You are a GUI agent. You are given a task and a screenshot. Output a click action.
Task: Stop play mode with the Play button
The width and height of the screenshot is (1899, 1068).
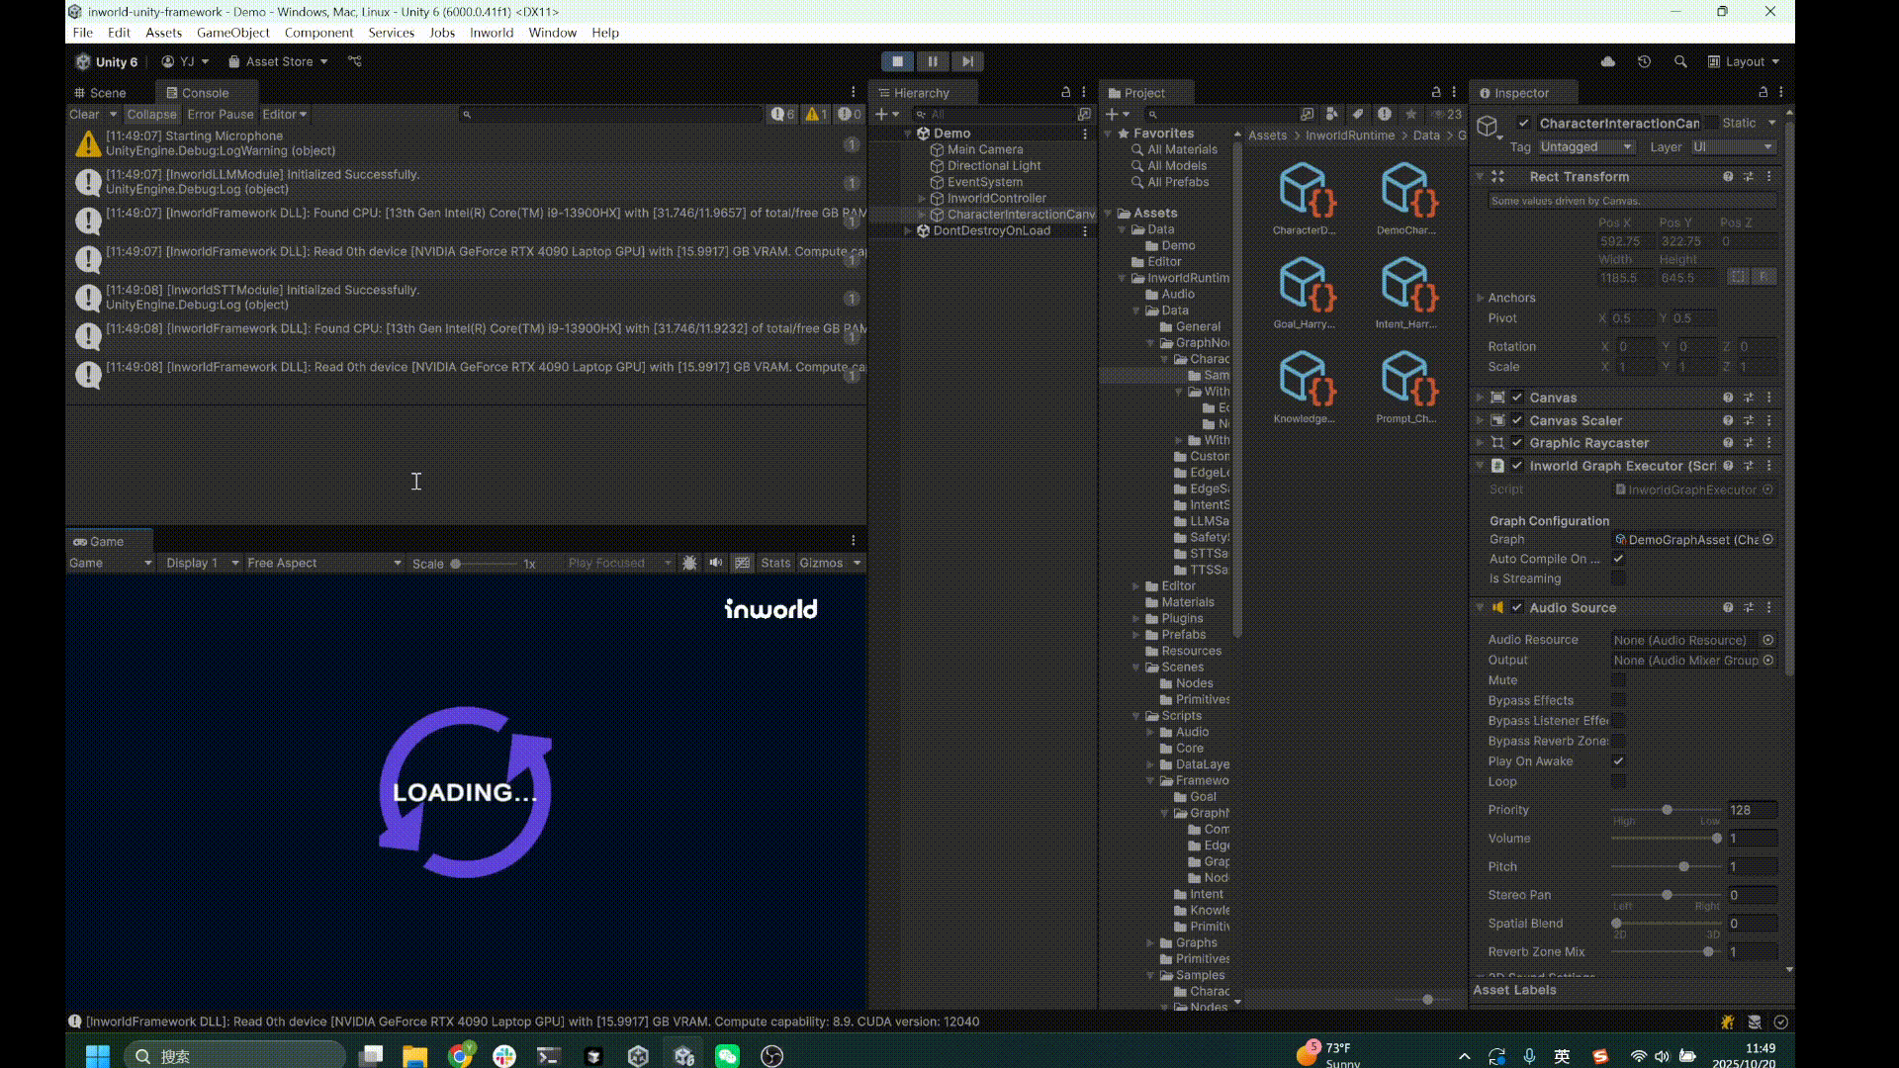point(897,61)
